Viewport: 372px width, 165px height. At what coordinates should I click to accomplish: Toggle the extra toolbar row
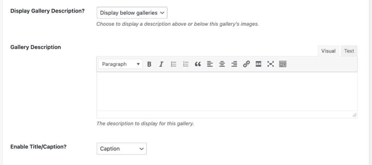click(x=283, y=64)
